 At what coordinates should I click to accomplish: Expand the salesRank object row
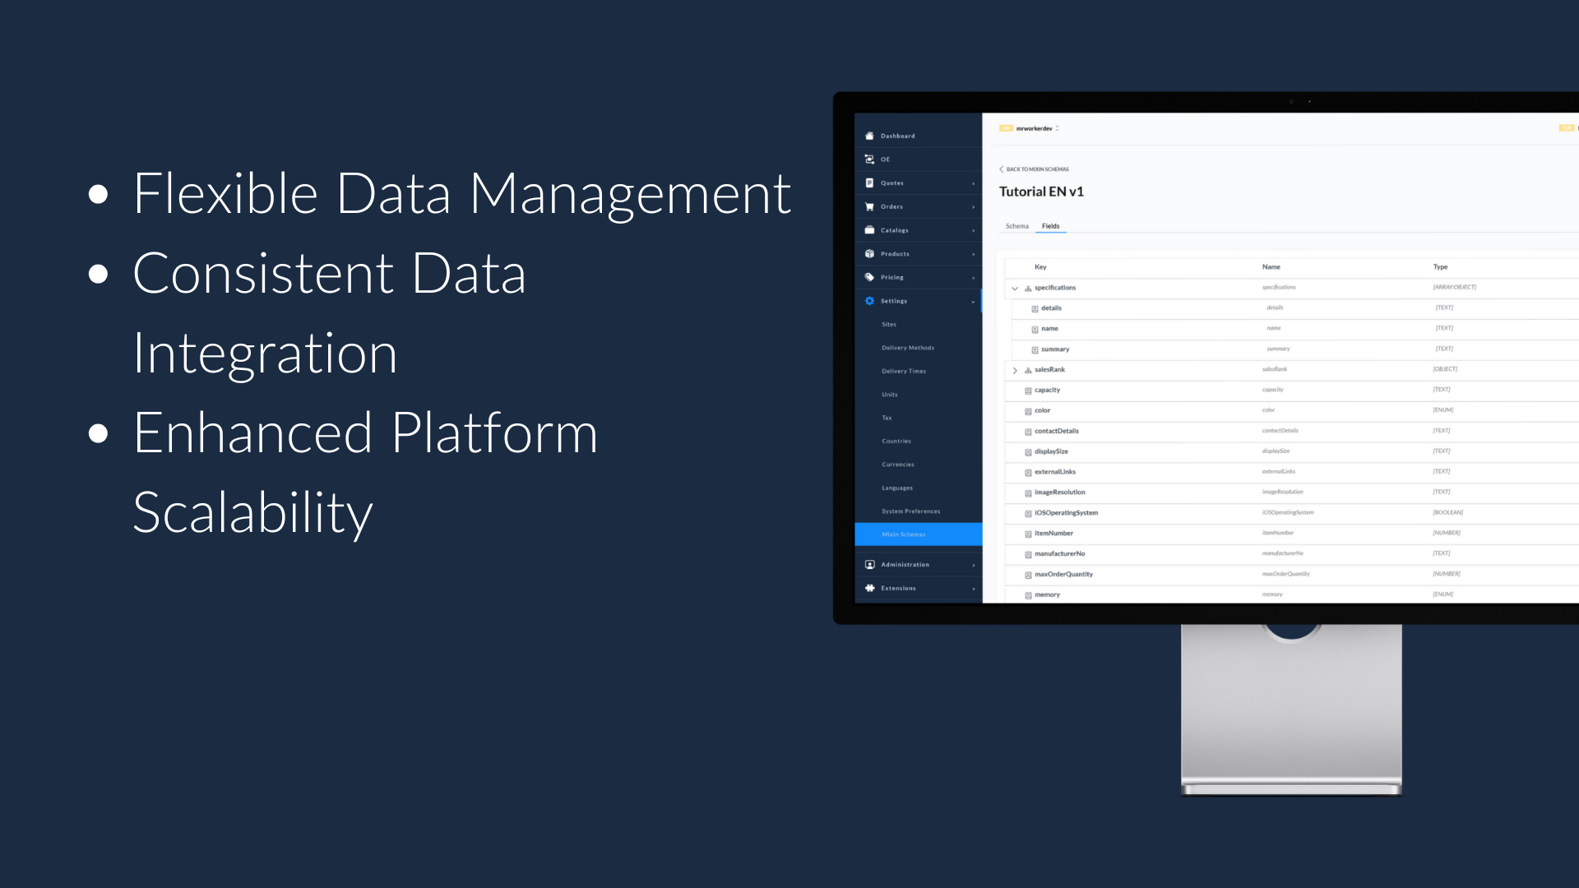click(1015, 370)
